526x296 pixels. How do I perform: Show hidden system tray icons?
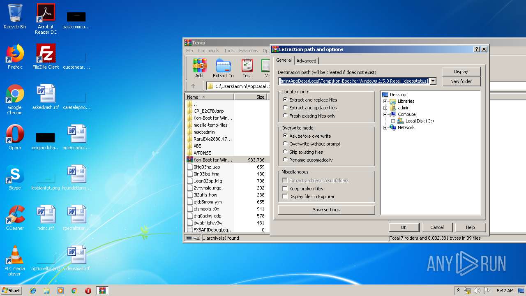point(458,291)
